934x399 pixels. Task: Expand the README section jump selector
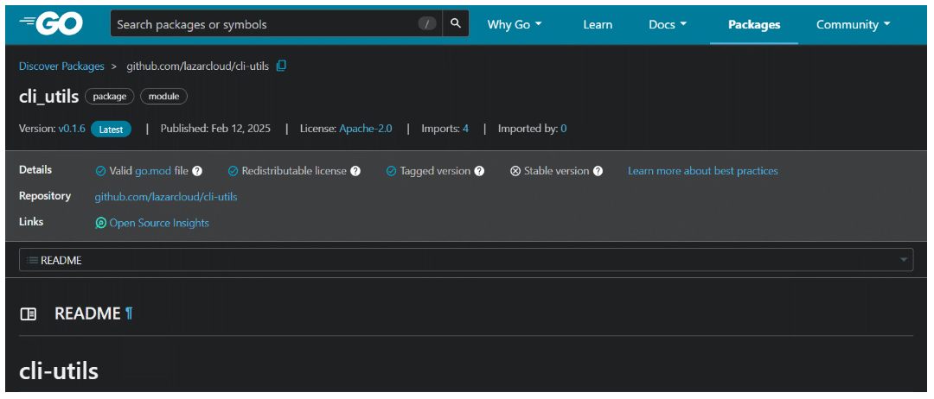466,260
